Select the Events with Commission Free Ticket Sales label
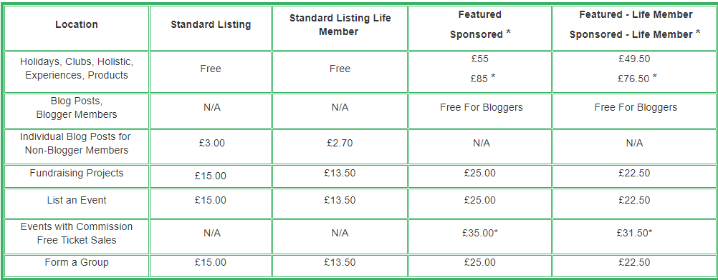This screenshot has width=718, height=280. [77, 234]
